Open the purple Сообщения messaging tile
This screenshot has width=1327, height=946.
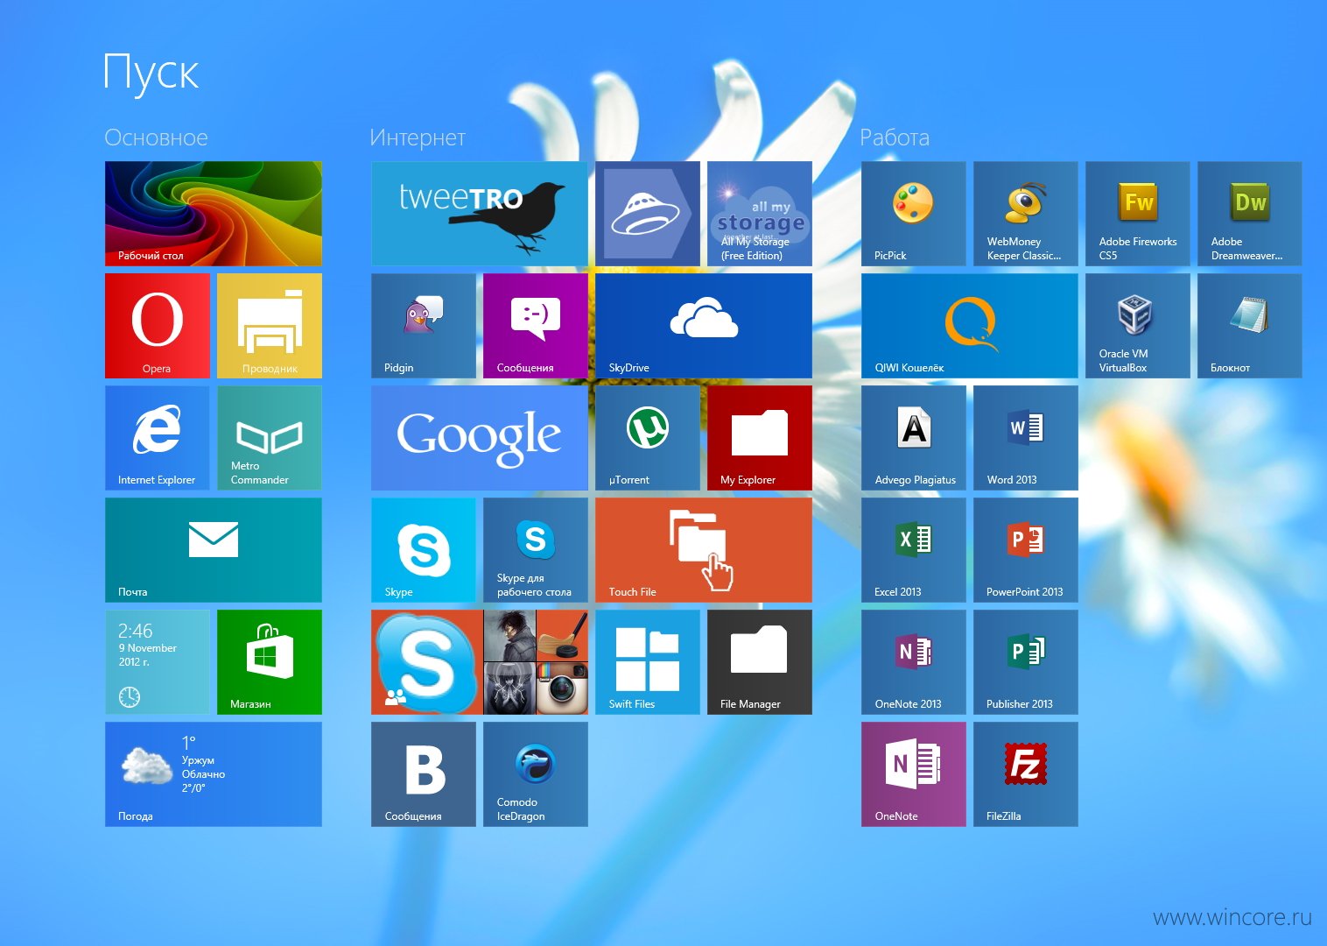coord(536,326)
